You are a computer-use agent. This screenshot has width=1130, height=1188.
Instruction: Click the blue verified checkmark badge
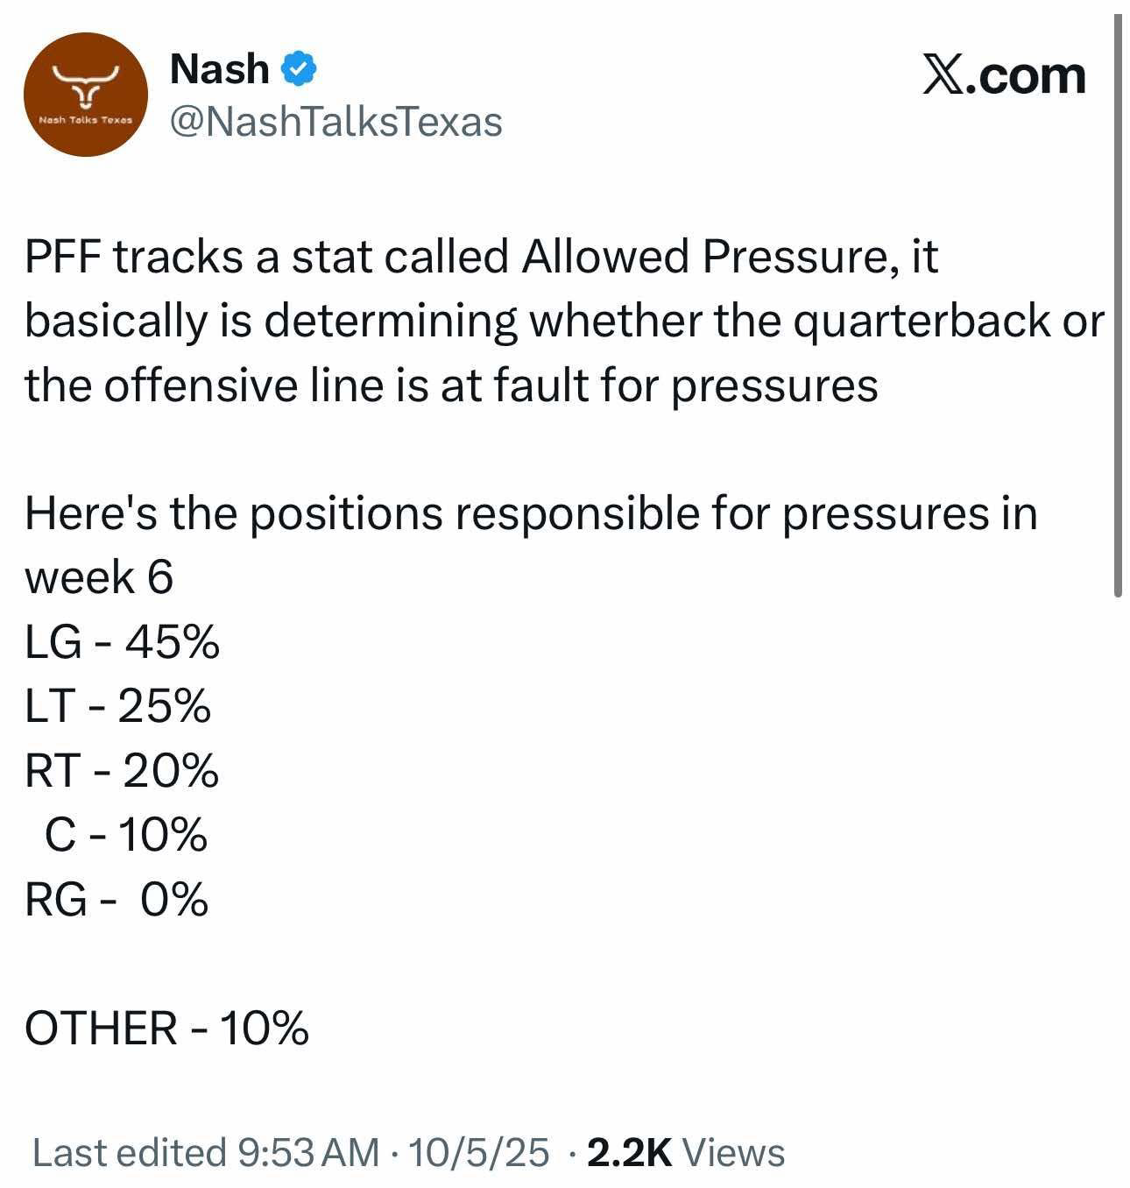(299, 69)
